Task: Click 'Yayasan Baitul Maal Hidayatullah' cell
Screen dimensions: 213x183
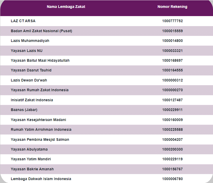Action: pos(40,60)
